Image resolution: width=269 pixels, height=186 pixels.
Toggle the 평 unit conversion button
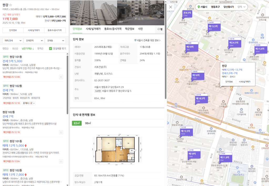coord(160,29)
